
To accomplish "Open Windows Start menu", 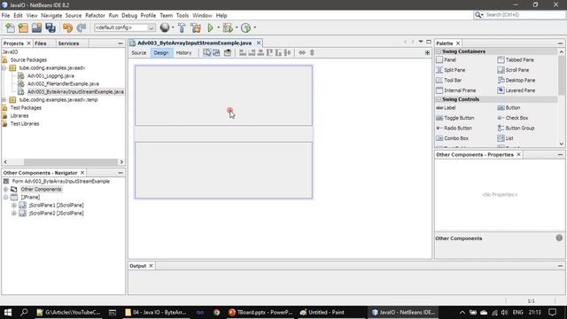I will click(x=8, y=313).
